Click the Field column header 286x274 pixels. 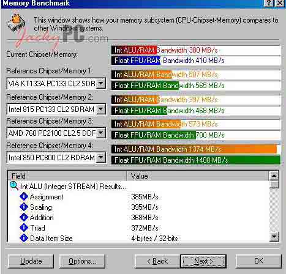pyautogui.click(x=67, y=176)
